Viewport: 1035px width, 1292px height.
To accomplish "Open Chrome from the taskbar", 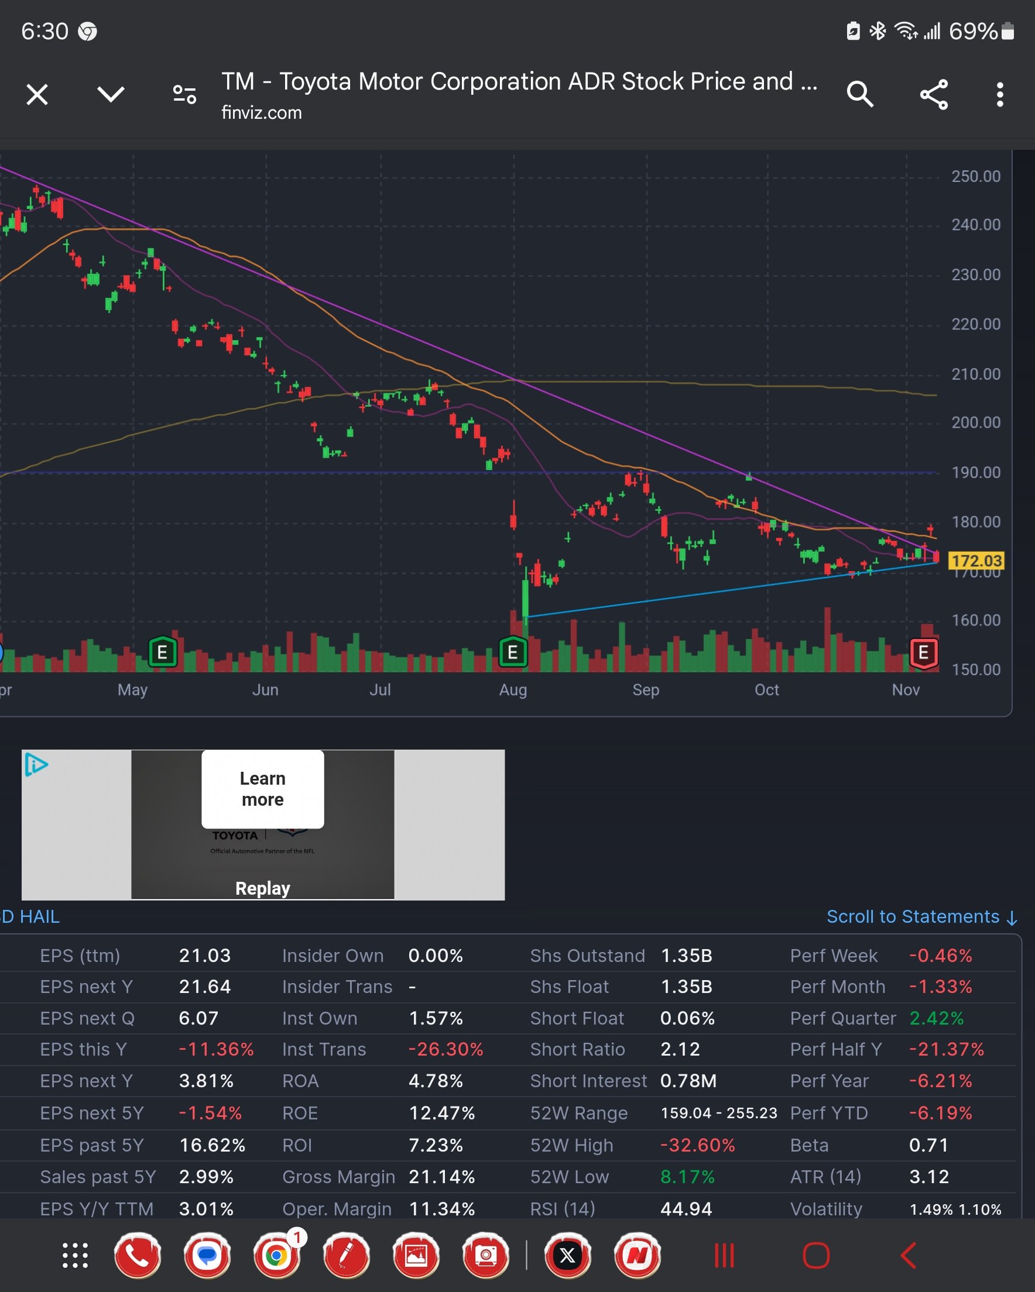I will [x=276, y=1256].
